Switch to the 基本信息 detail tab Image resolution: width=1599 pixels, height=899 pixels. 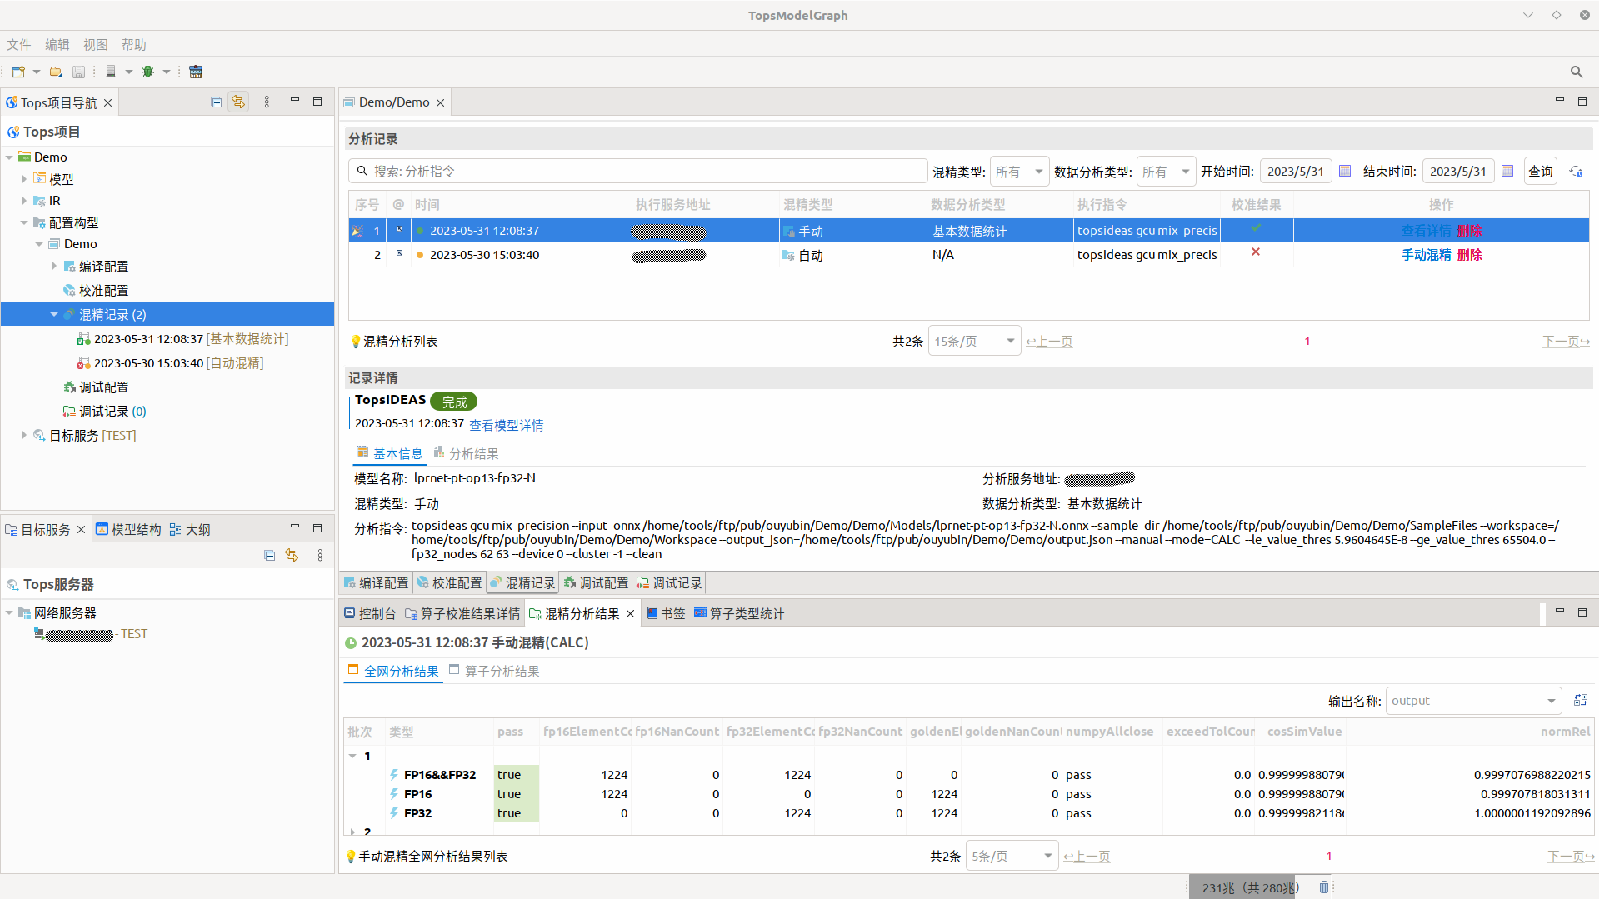coord(389,454)
